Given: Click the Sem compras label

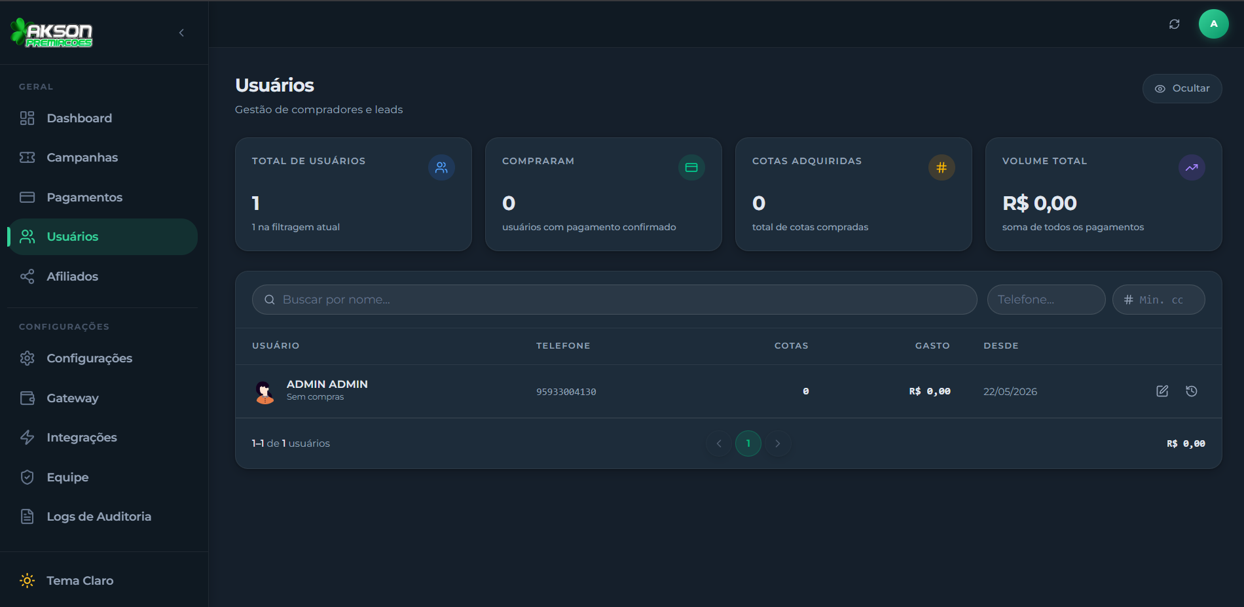Looking at the screenshot, I should (315, 397).
